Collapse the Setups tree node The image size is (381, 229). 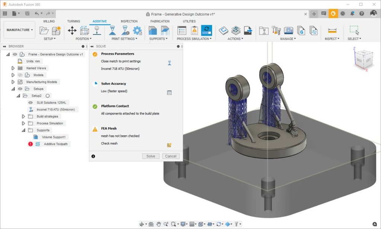pyautogui.click(x=13, y=88)
